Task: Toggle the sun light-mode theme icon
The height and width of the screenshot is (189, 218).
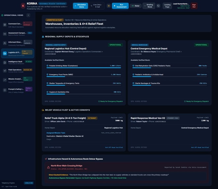Action: point(109,6)
